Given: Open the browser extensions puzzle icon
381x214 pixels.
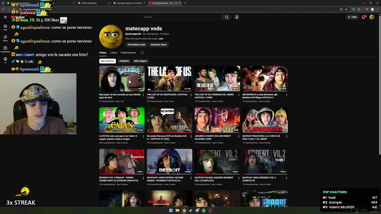Looking at the screenshot, I should tap(359, 9).
